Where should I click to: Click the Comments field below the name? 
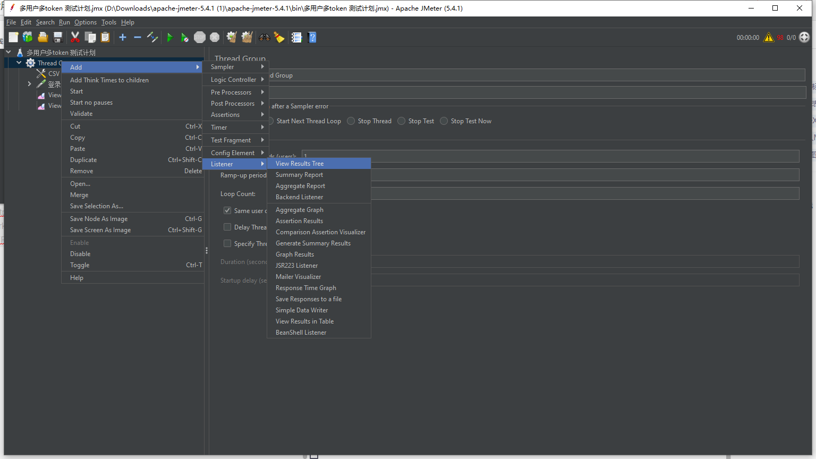pyautogui.click(x=537, y=92)
